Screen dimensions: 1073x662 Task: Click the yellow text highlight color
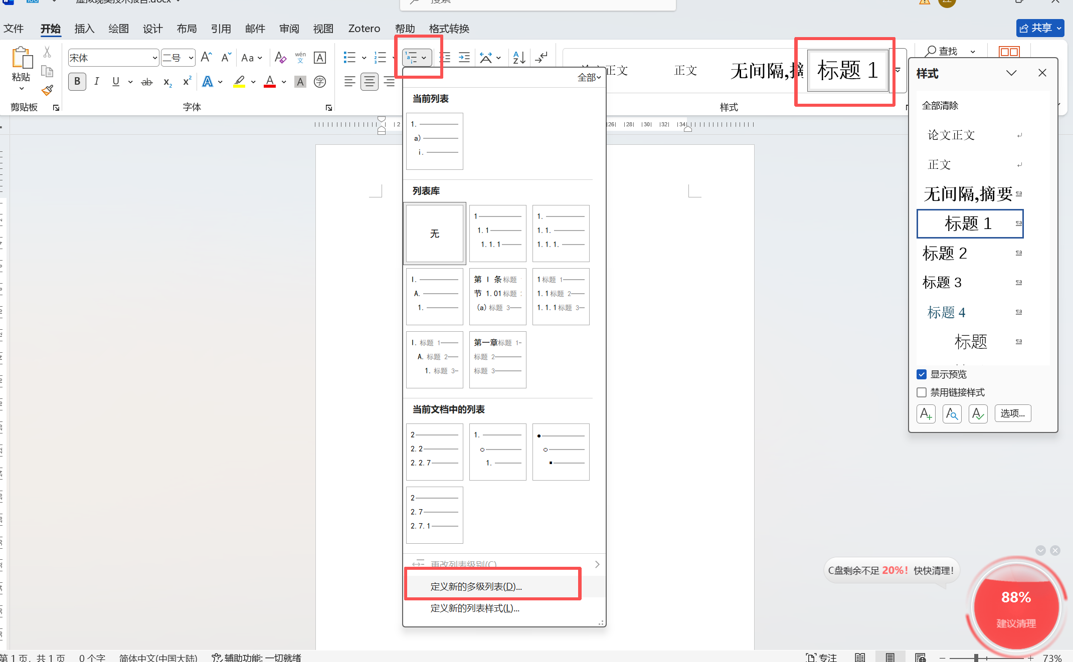coord(239,82)
